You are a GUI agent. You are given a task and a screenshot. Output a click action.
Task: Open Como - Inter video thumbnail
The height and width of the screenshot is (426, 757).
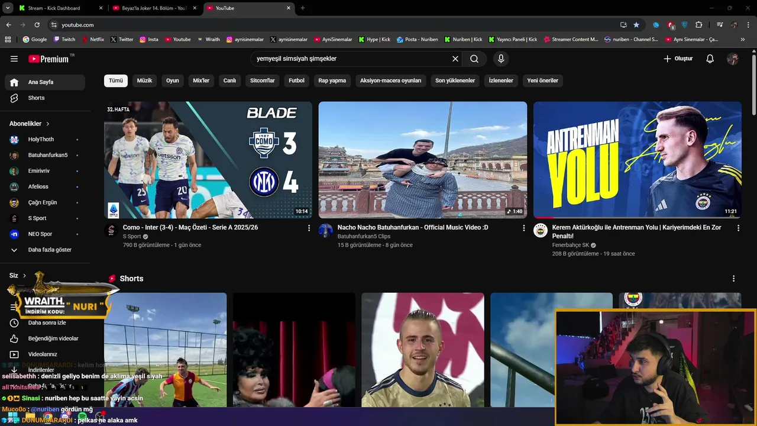tap(208, 160)
